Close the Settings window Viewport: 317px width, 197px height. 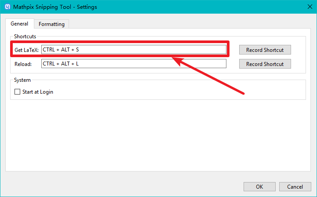pyautogui.click(x=310, y=7)
